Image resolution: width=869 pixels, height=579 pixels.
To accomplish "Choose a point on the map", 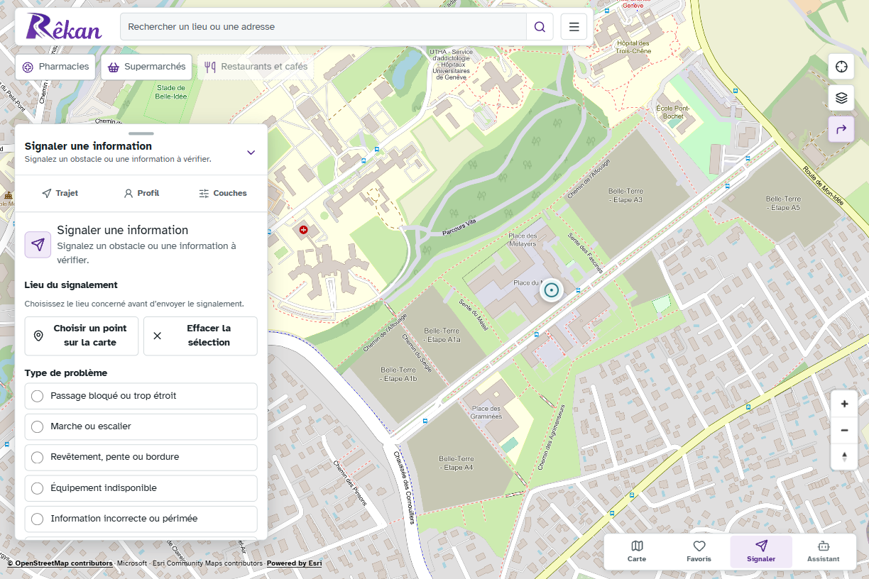I will (82, 336).
